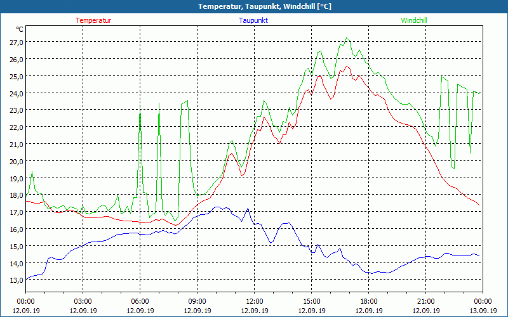This screenshot has width=508, height=317.
Task: Click the 21,0 y-axis label
Action: pos(17,145)
